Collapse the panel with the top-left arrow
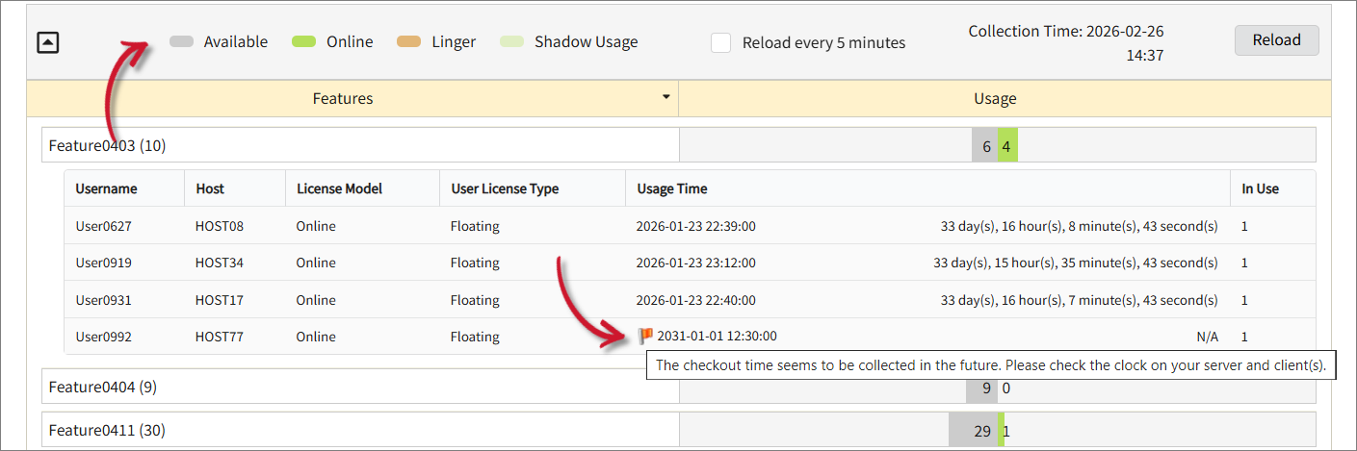The width and height of the screenshot is (1357, 451). click(x=48, y=42)
